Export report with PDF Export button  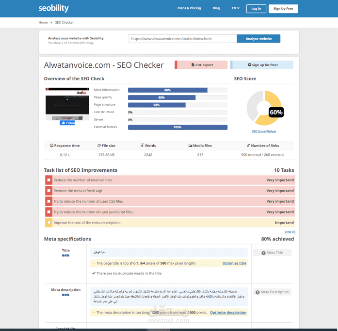point(201,65)
